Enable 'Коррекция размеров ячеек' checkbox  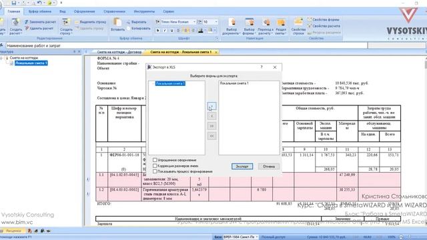coord(155,166)
